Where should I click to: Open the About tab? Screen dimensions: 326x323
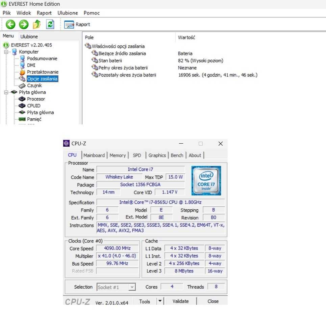point(195,155)
